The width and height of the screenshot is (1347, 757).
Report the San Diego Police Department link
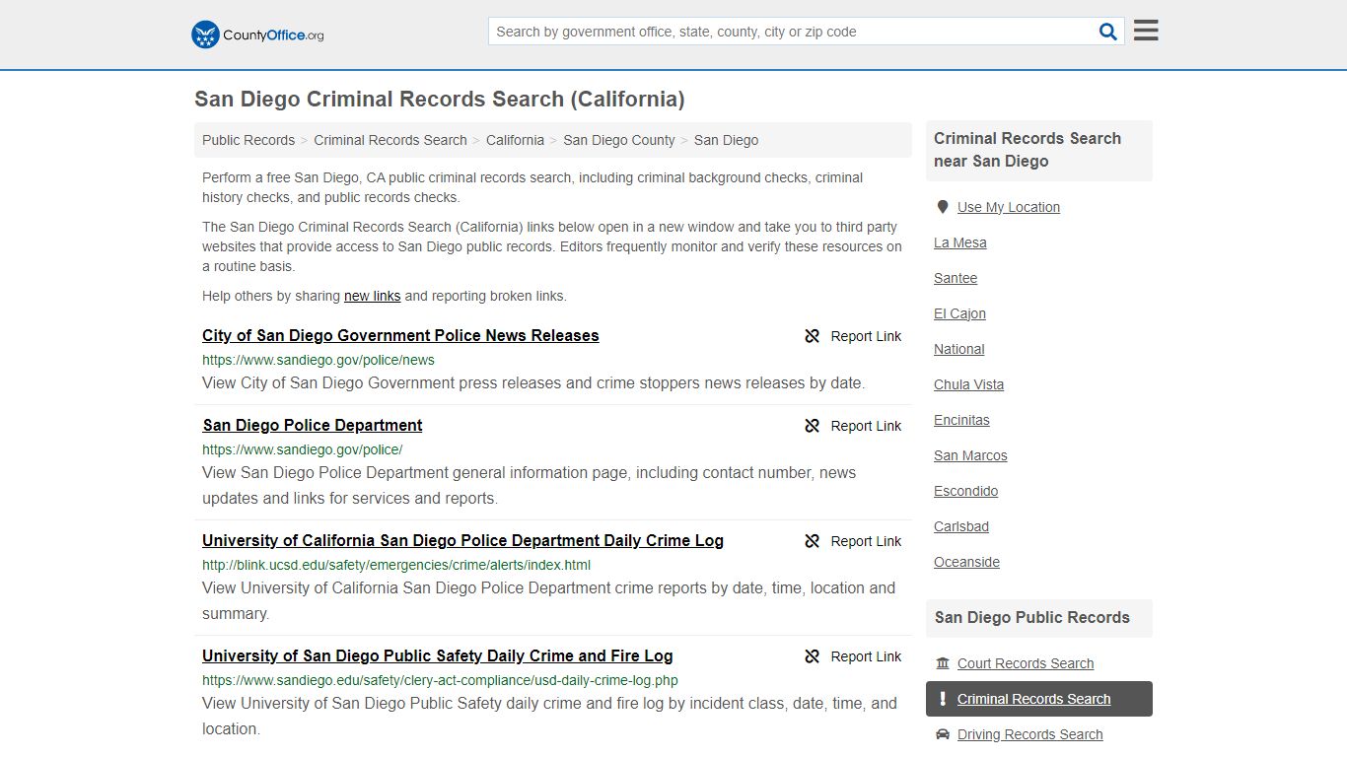(x=866, y=426)
